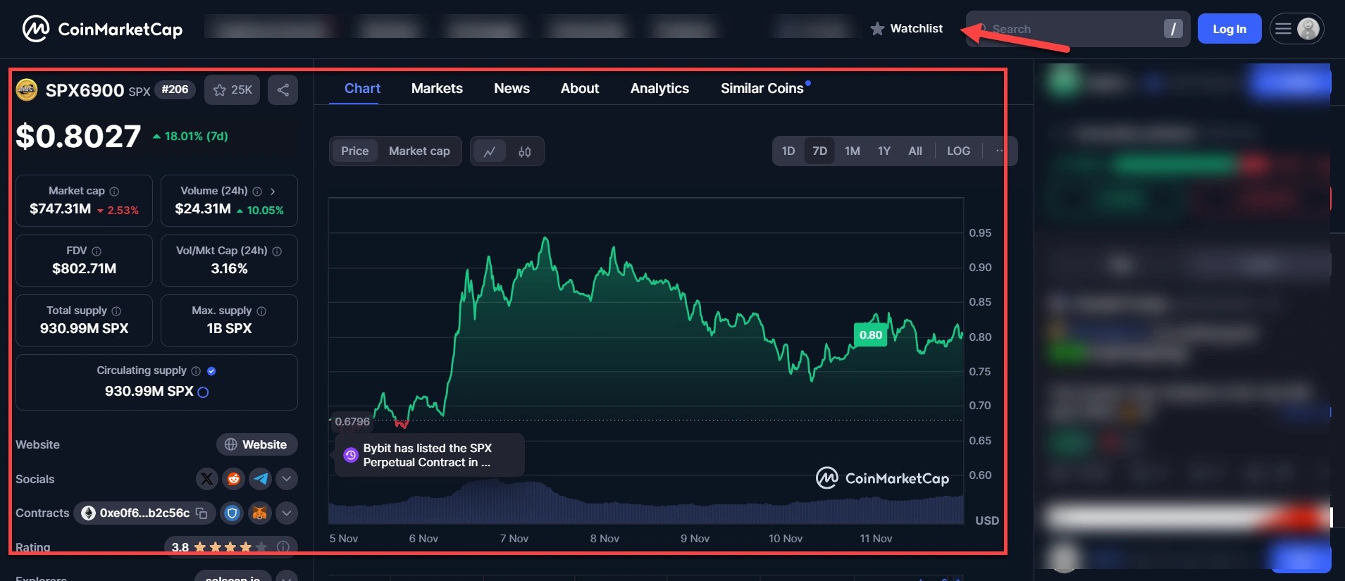Star SPX6900 to add to watchlist
Viewport: 1345px width, 581px height.
click(x=233, y=90)
